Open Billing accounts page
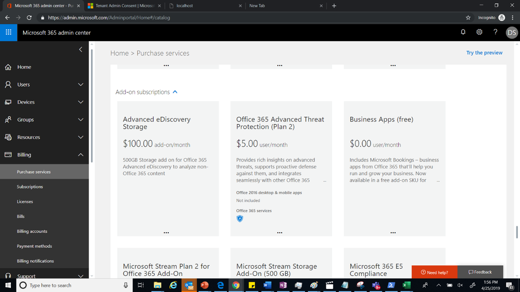The width and height of the screenshot is (520, 292). click(x=32, y=231)
